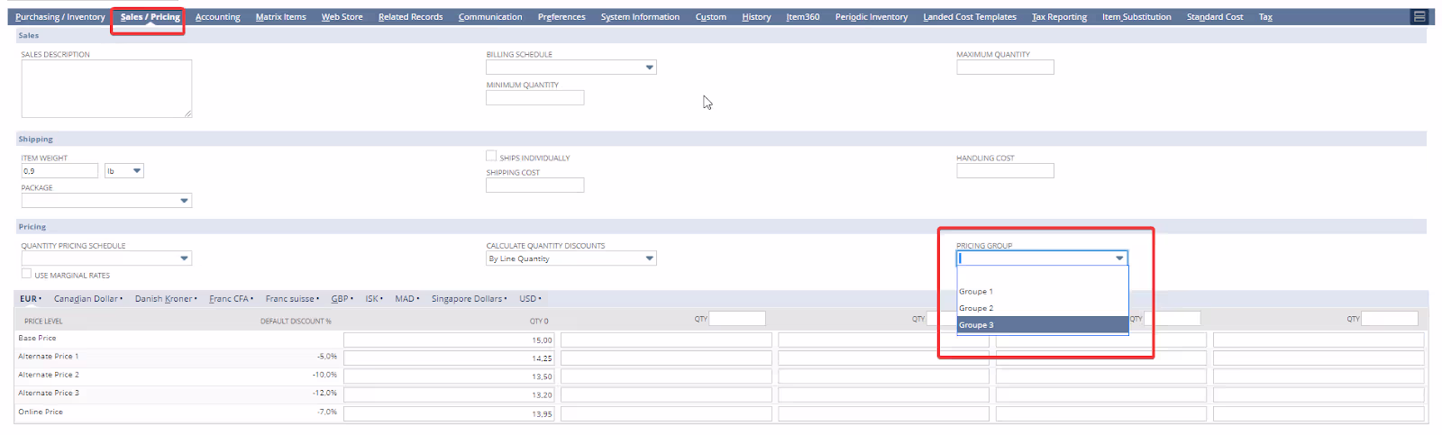Click the Base Price field showing 15,00

pyautogui.click(x=449, y=340)
